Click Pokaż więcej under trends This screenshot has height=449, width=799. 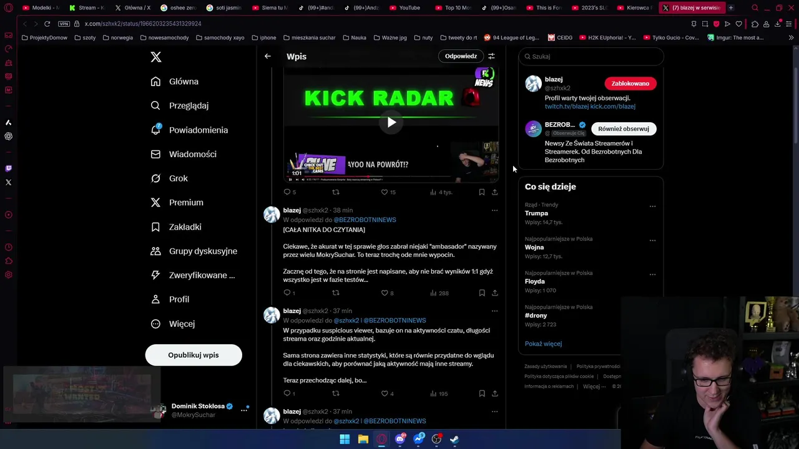tap(543, 344)
